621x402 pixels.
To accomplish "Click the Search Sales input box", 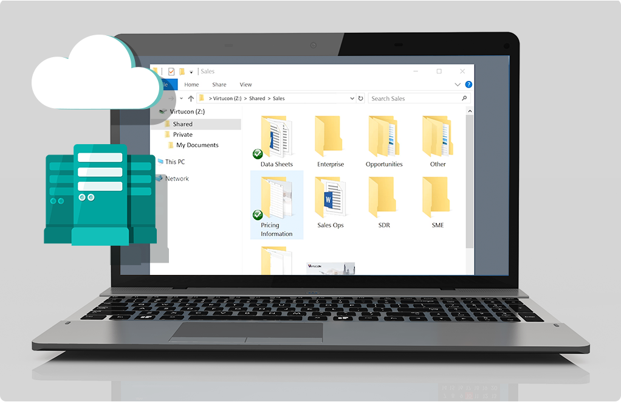I will click(414, 99).
